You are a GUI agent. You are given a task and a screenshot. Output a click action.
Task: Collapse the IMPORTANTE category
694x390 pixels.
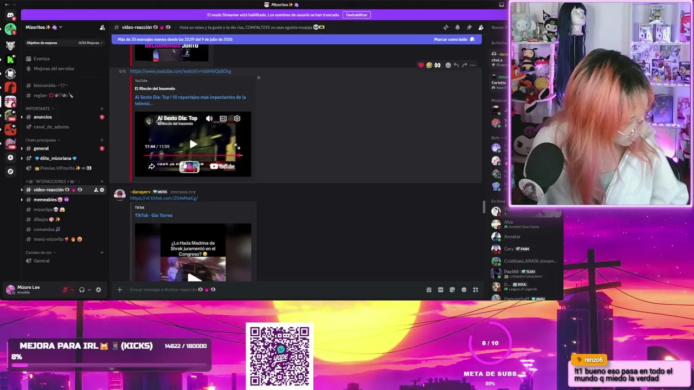click(40, 108)
